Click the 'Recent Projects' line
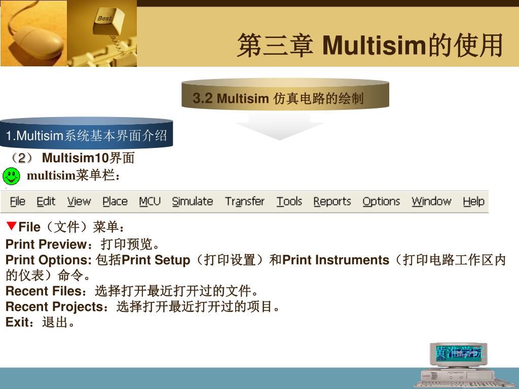The height and width of the screenshot is (389, 519). pyautogui.click(x=143, y=306)
